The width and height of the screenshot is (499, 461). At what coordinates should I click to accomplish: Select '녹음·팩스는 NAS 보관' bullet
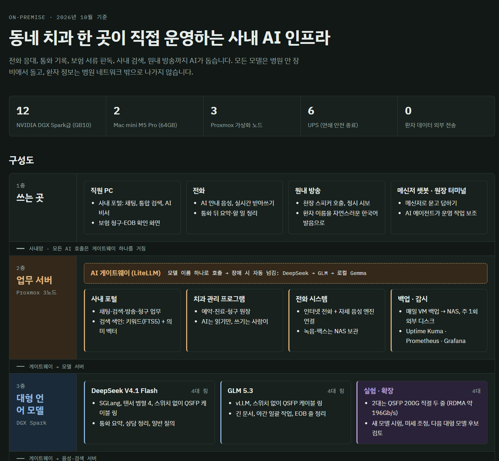coord(331,331)
